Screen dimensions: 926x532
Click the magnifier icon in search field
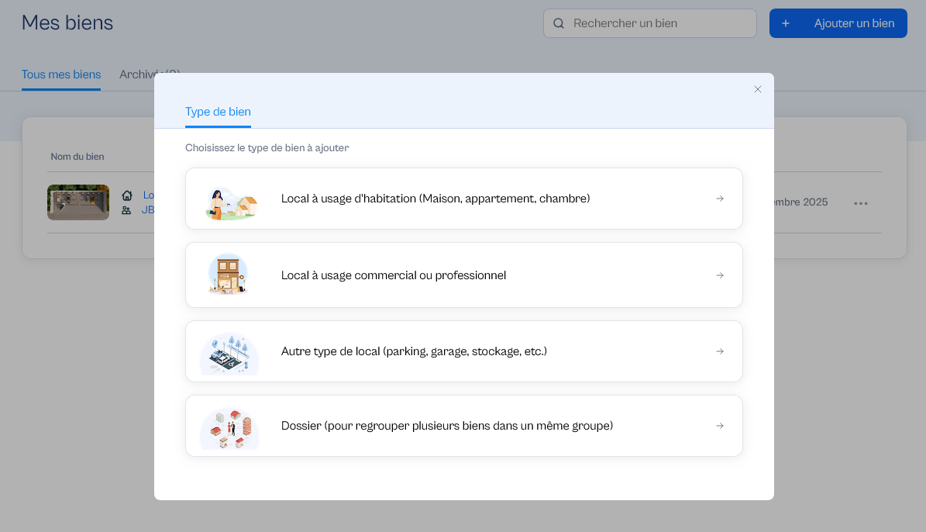[559, 23]
